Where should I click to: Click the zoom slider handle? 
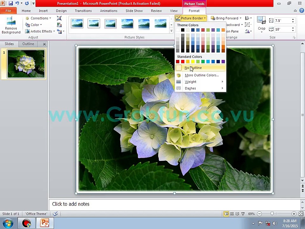coord(272,214)
